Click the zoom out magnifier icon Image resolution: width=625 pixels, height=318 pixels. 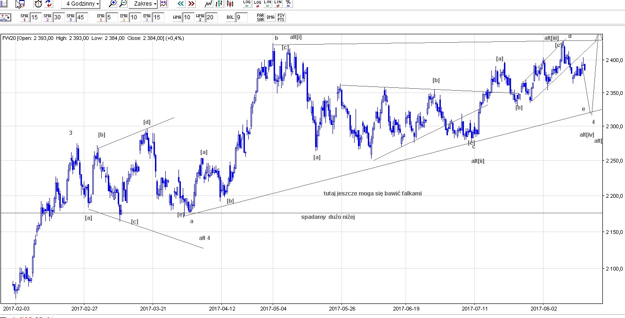coord(122,4)
